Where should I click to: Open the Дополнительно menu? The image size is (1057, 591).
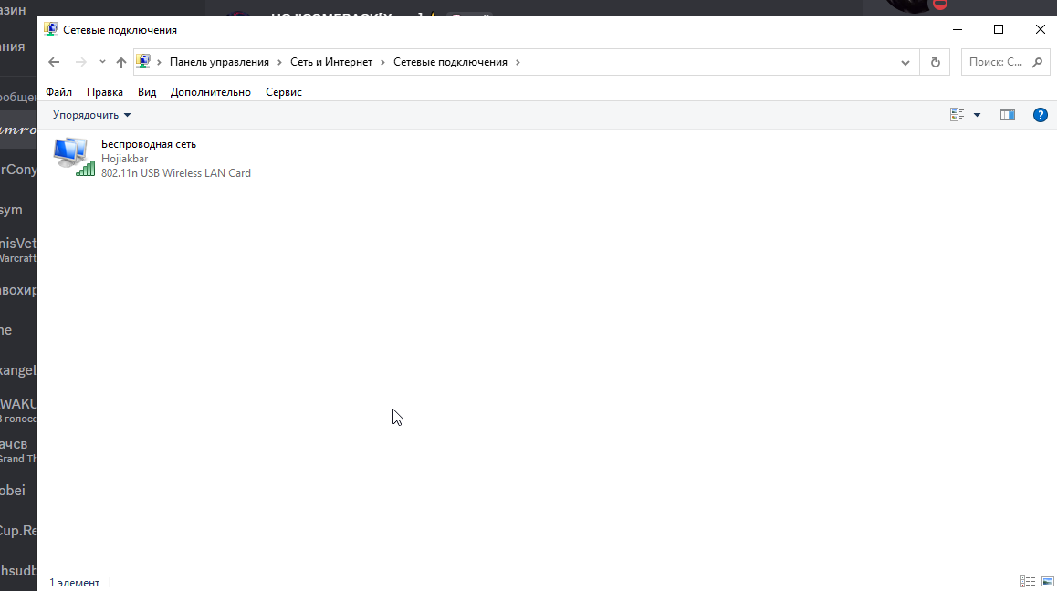[x=210, y=92]
